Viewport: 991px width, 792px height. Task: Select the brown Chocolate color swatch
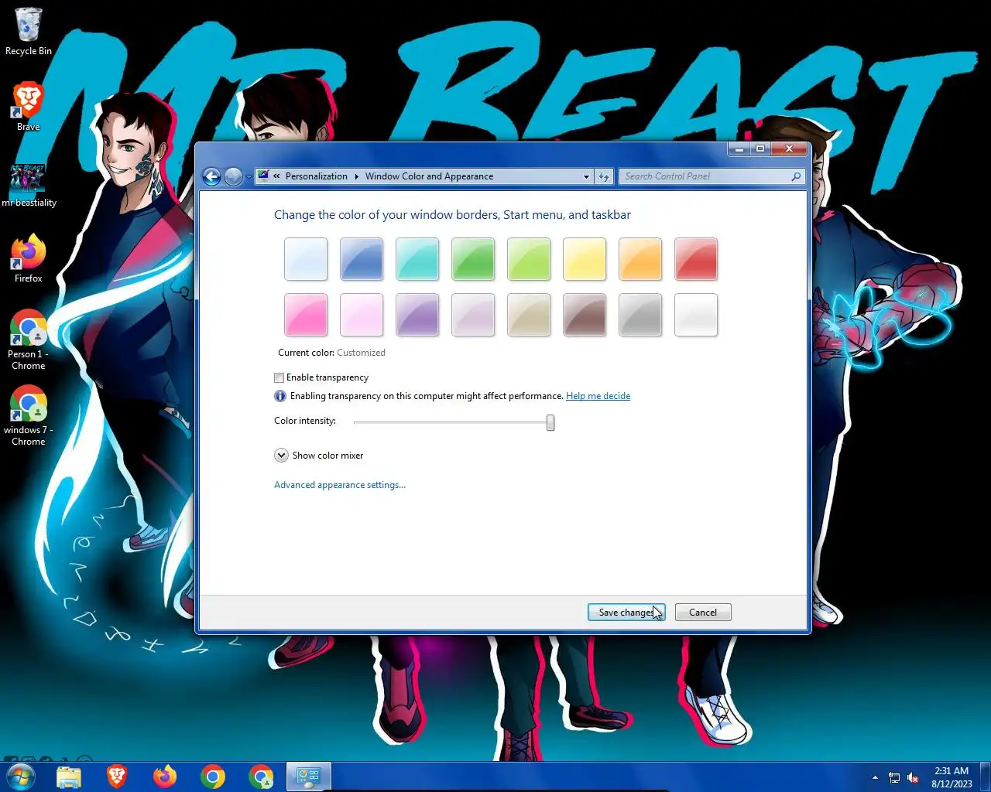(x=585, y=315)
